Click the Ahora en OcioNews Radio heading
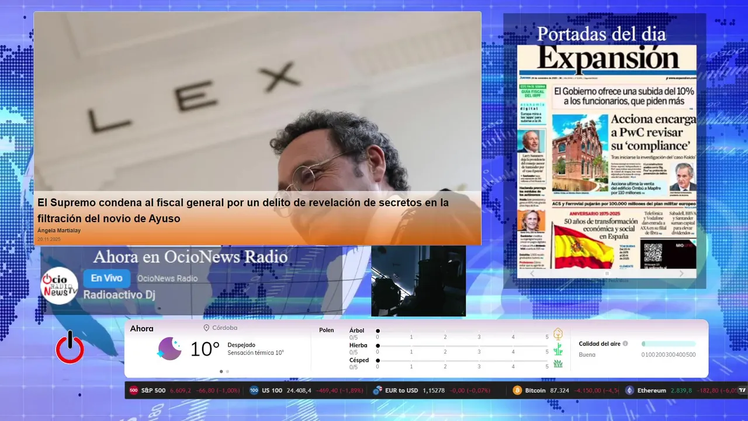 click(191, 257)
